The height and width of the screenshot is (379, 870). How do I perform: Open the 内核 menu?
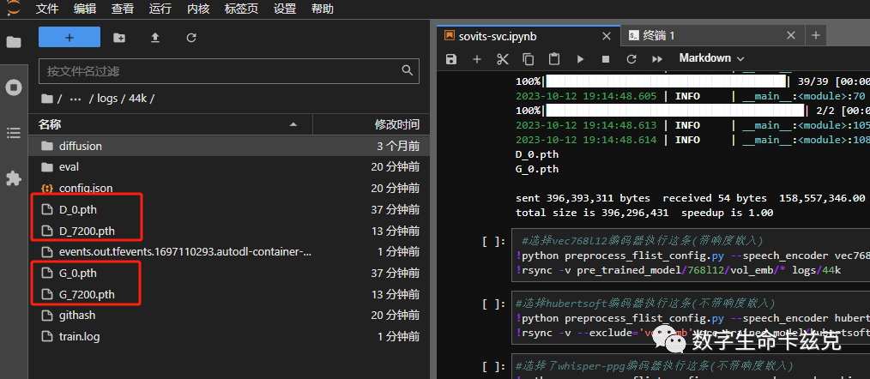pyautogui.click(x=198, y=9)
